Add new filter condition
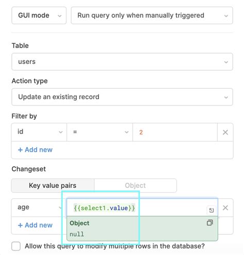The width and height of the screenshot is (244, 255). [35, 150]
